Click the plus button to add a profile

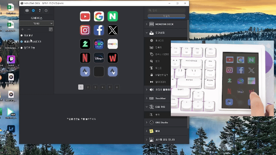point(23,30)
